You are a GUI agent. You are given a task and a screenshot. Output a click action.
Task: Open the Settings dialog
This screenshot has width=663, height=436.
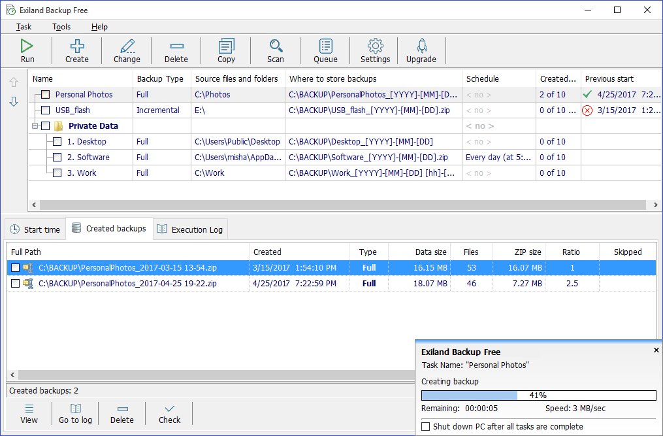(x=376, y=51)
